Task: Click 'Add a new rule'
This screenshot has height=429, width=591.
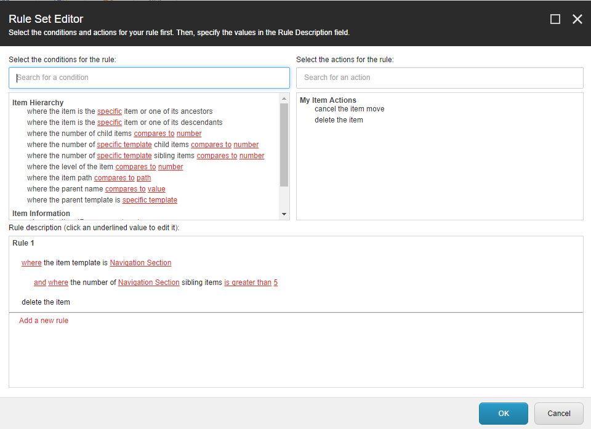Action: 43,320
